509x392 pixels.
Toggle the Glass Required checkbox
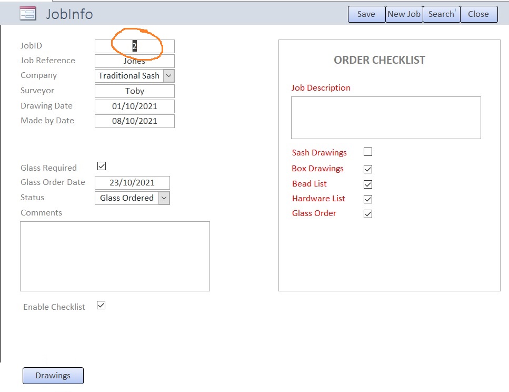point(102,166)
